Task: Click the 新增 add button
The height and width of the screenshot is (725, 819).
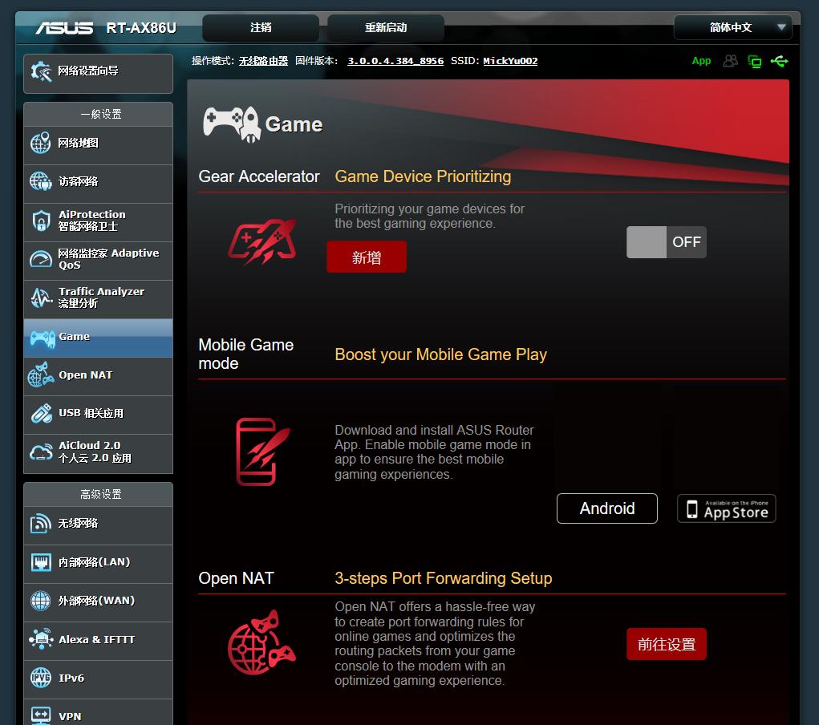Action: (x=367, y=257)
